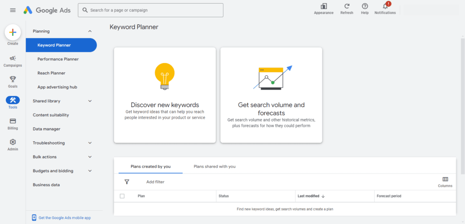Open the hamburger main menu

pos(13,10)
